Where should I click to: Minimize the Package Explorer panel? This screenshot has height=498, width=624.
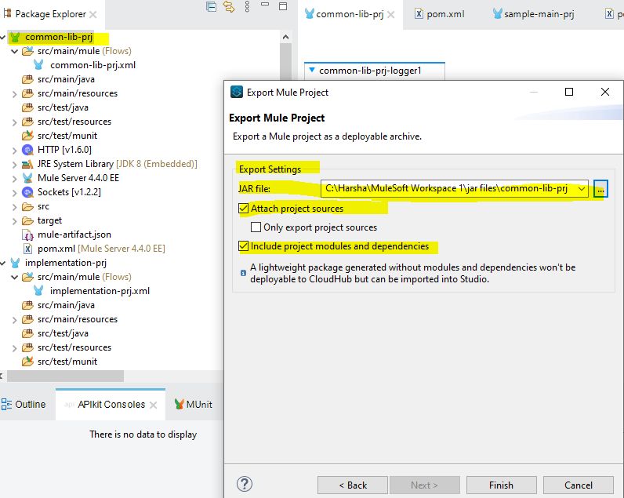tap(265, 5)
